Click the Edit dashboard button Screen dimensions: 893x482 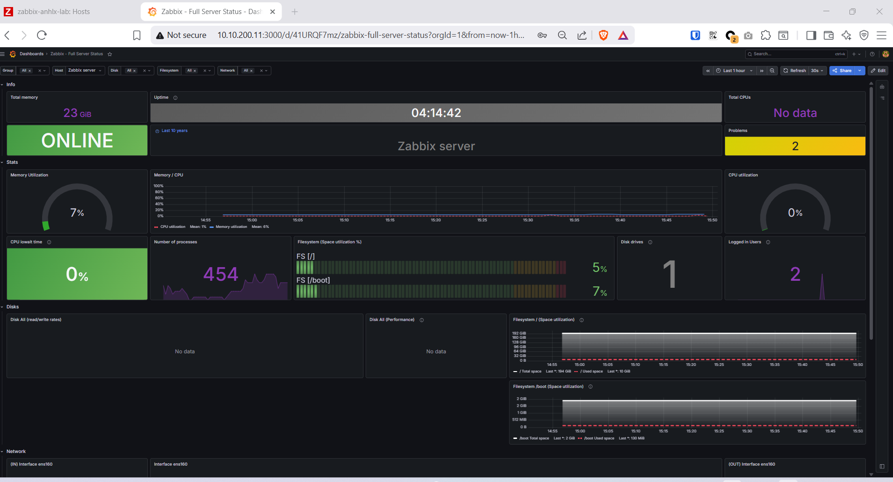tap(878, 71)
